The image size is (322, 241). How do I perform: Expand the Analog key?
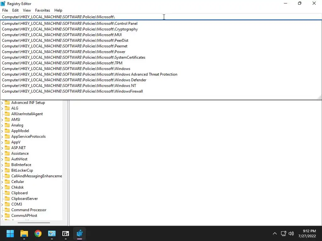point(2,125)
